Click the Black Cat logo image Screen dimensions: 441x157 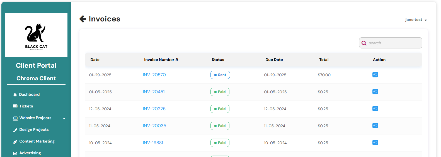(x=36, y=35)
